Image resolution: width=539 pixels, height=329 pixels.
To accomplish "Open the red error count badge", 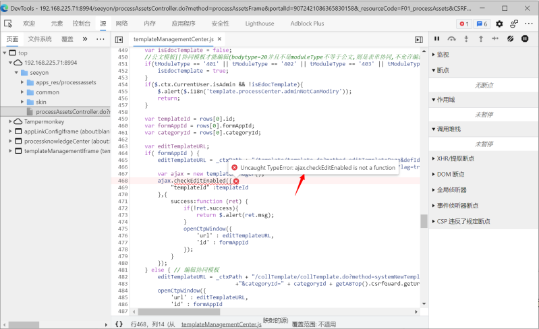I will (464, 24).
